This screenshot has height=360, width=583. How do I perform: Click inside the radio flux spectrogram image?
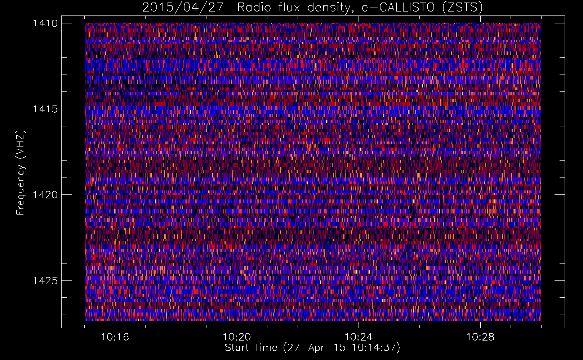pos(313,172)
